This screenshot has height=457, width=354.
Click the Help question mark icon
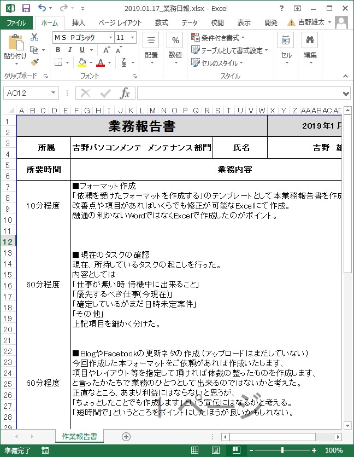coord(281,8)
